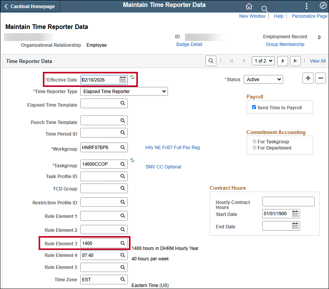Image resolution: width=329 pixels, height=289 pixels.
Task: Click the Hourly Contract Hours input field
Action: point(288,201)
